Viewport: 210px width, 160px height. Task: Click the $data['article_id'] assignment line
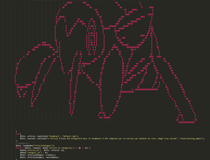(x=42, y=150)
